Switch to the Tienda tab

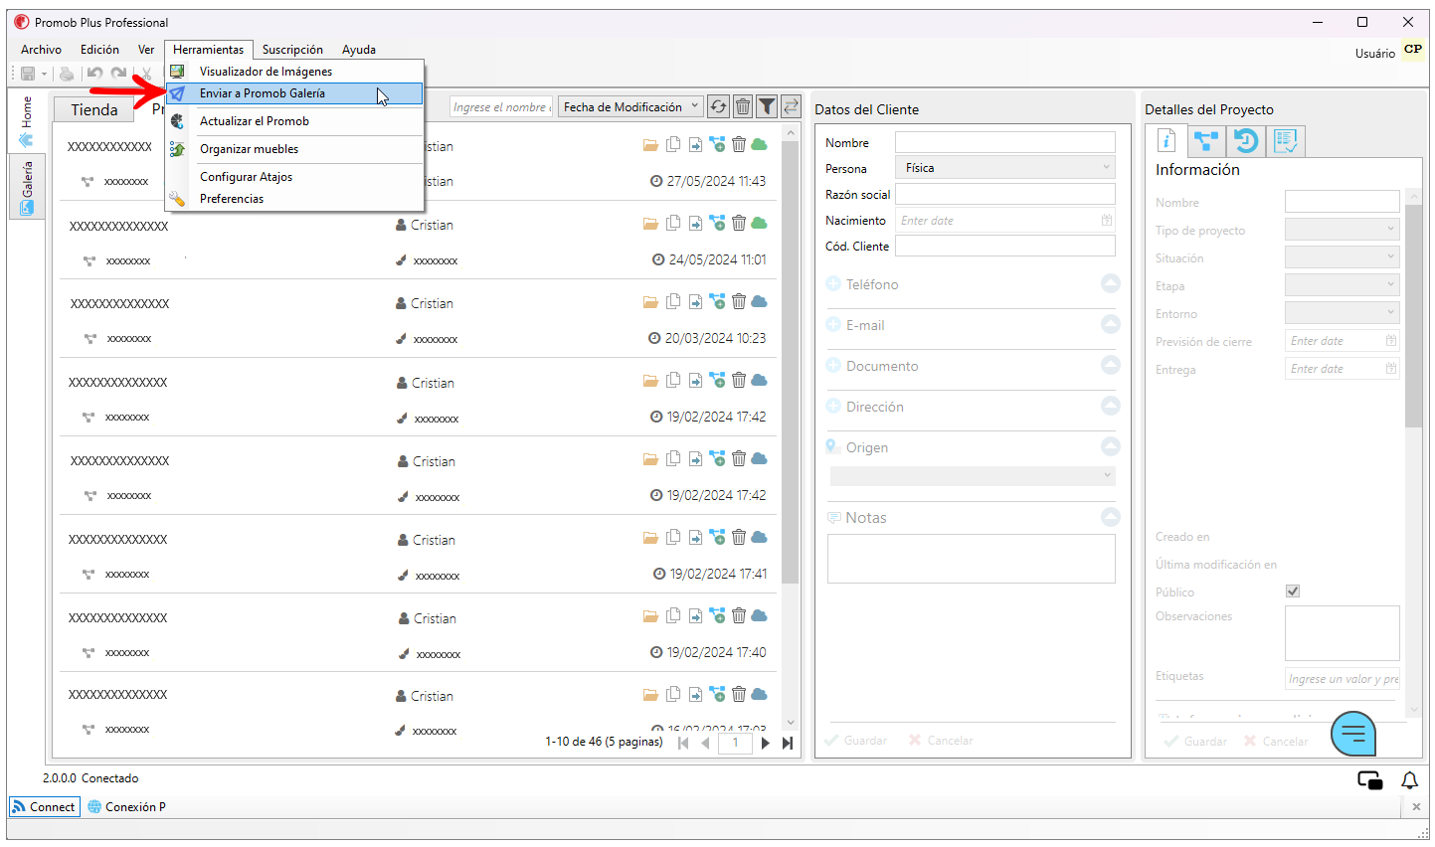(x=94, y=109)
